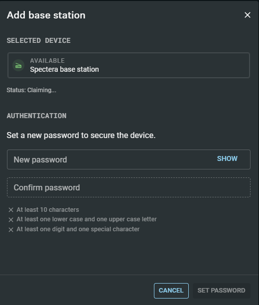Cancel adding the base station
Image resolution: width=259 pixels, height=305 pixels.
[171, 291]
